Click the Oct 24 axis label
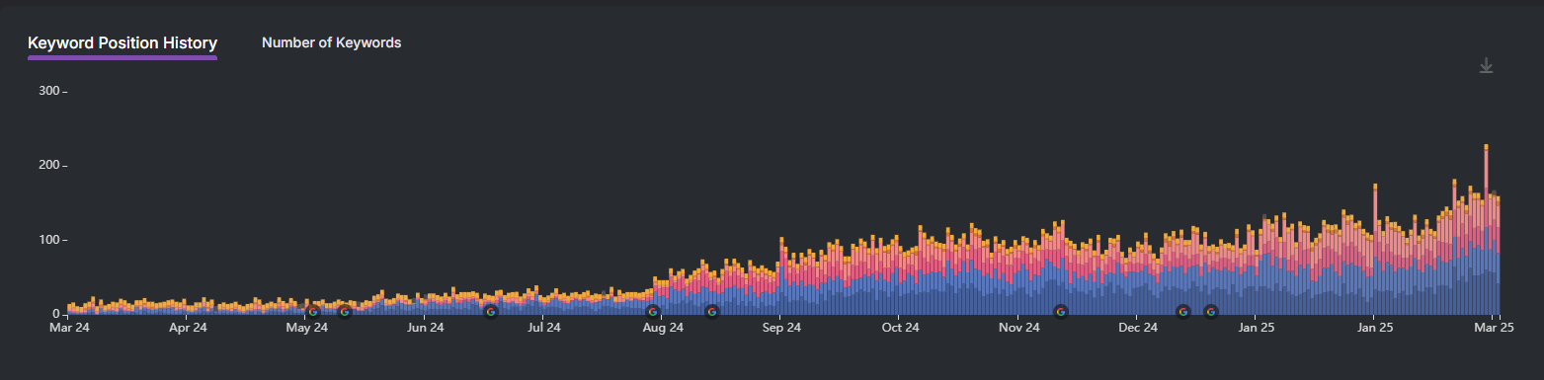The width and height of the screenshot is (1544, 380). point(900,327)
